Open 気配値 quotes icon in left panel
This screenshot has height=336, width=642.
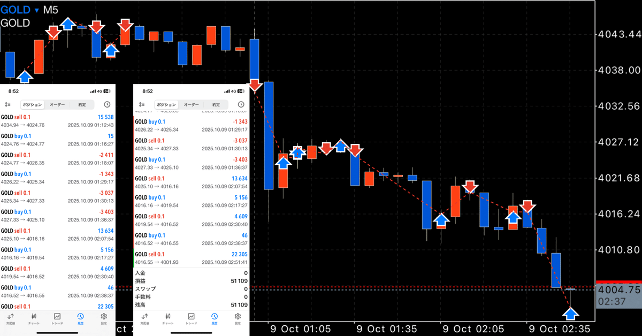click(11, 319)
